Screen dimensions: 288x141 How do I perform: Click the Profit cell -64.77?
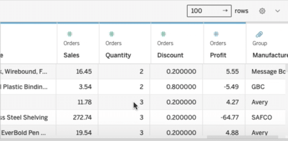pyautogui.click(x=224, y=118)
